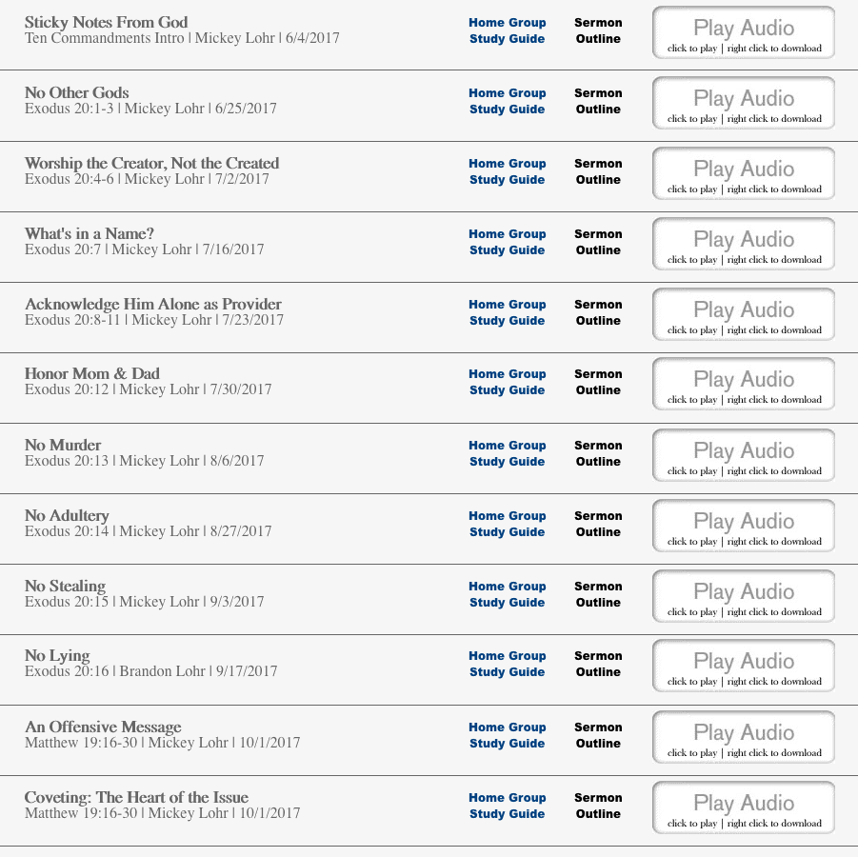Play audio for No Stealing sermon
Viewport: 858px width, 857px height.
click(744, 597)
